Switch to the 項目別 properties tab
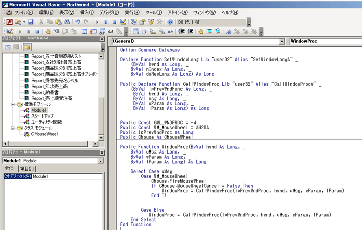 27,169
